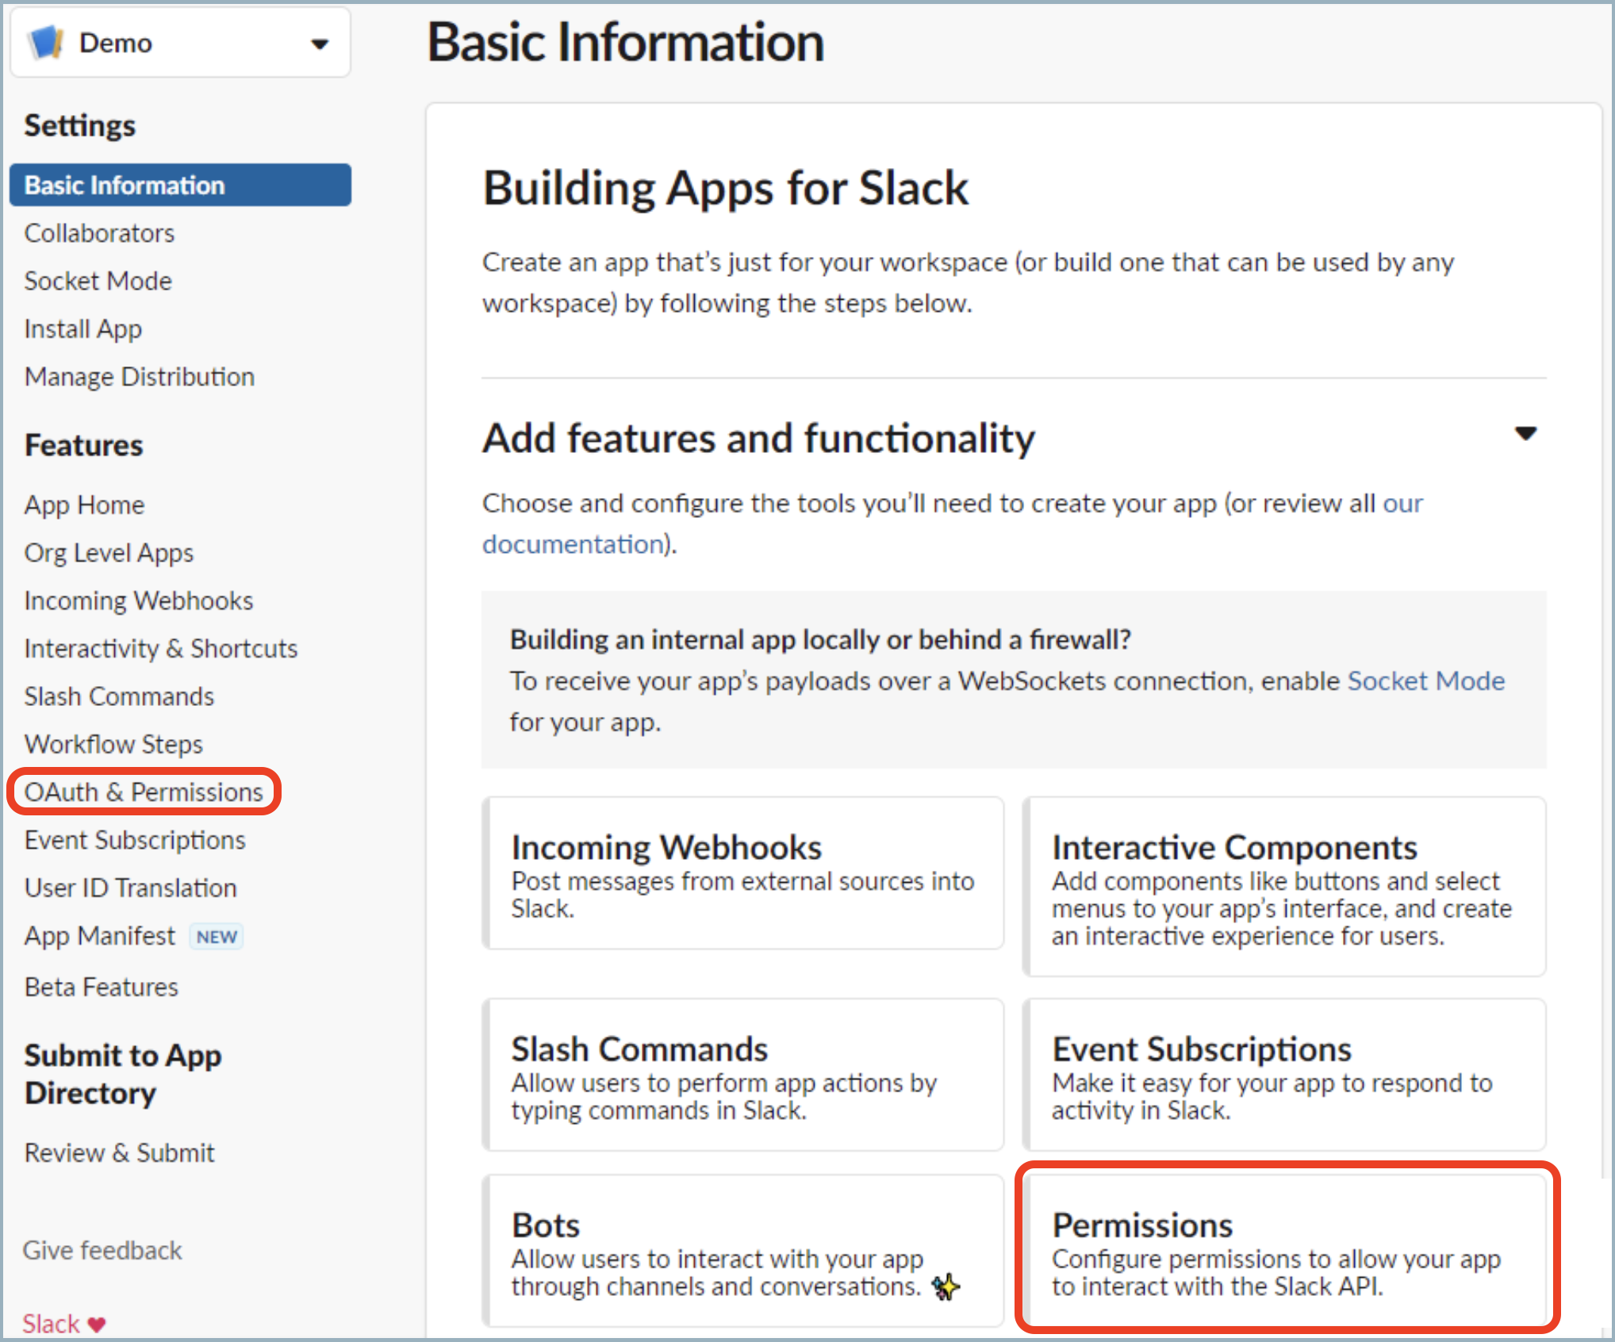Click sparkle icon in Bots card
The height and width of the screenshot is (1342, 1615).
[945, 1286]
